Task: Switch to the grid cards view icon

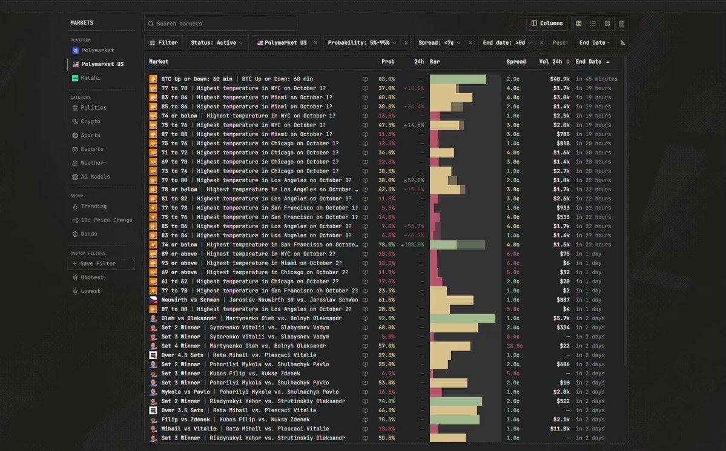Action: click(607, 24)
